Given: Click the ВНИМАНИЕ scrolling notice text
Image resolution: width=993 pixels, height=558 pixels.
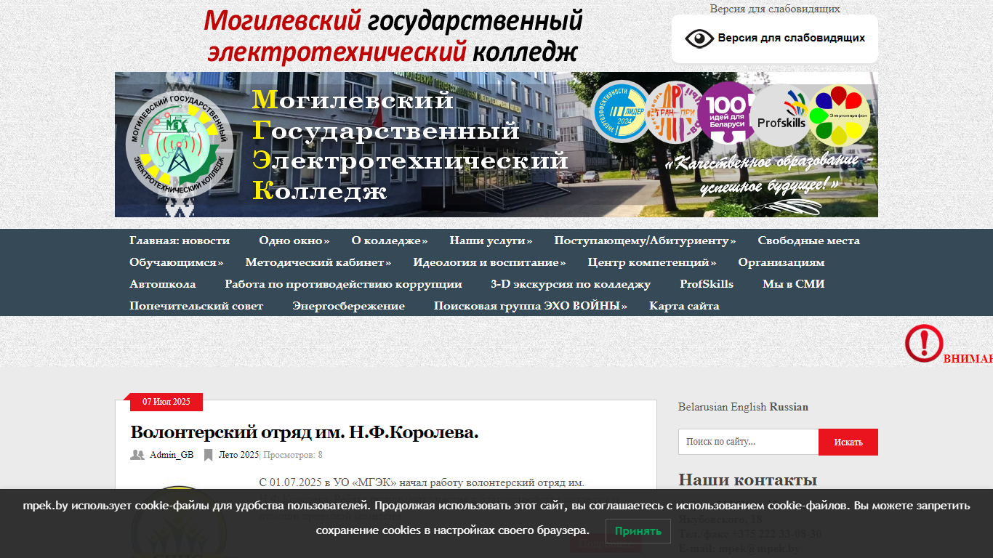Looking at the screenshot, I should point(968,358).
